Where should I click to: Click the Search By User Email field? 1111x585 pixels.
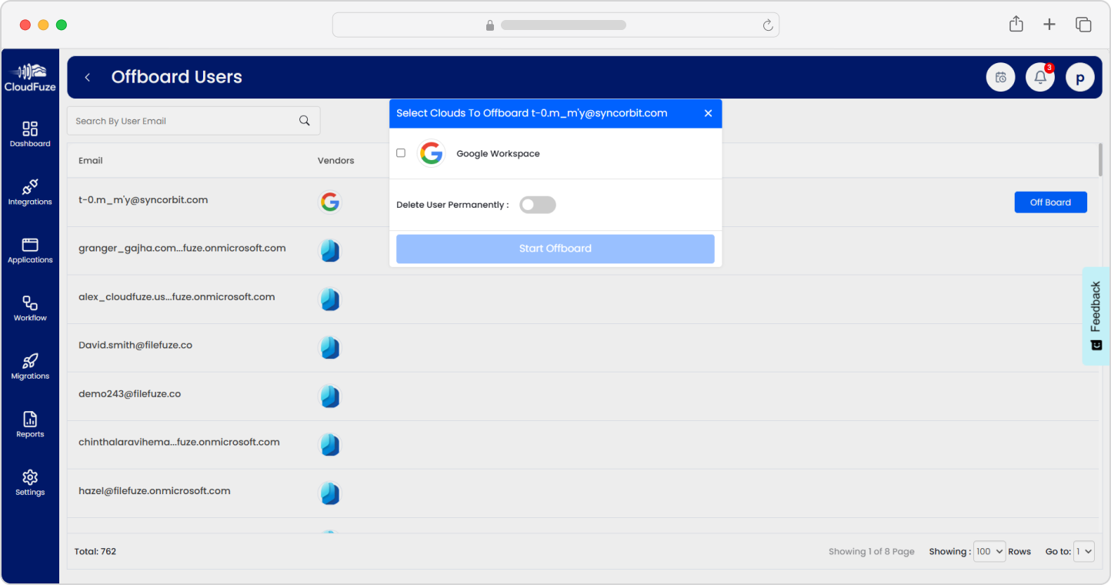[185, 121]
